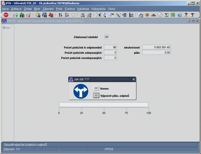Click the >> Výpočet plán. odpisů button
This screenshot has height=154, width=201.
[96, 96]
